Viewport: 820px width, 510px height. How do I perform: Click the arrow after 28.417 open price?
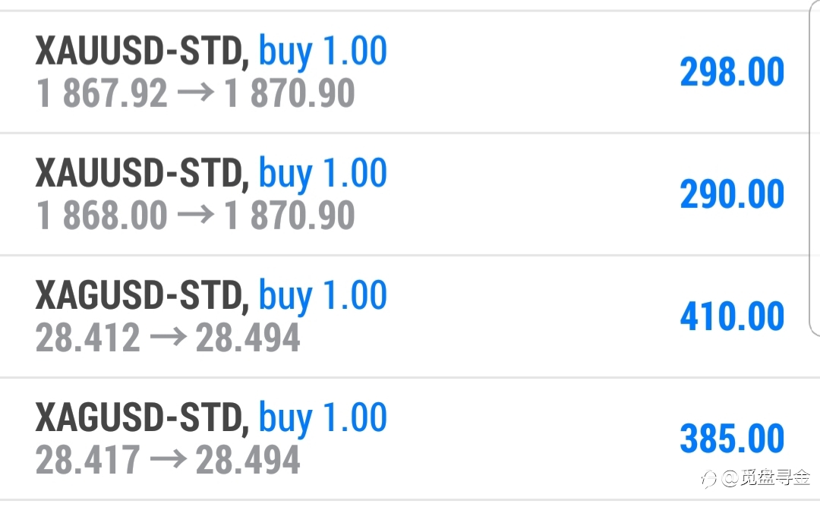168,459
